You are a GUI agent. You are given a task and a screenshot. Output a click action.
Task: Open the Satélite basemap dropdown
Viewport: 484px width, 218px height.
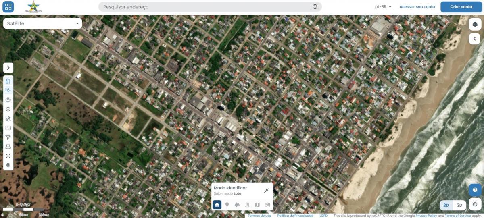(42, 23)
